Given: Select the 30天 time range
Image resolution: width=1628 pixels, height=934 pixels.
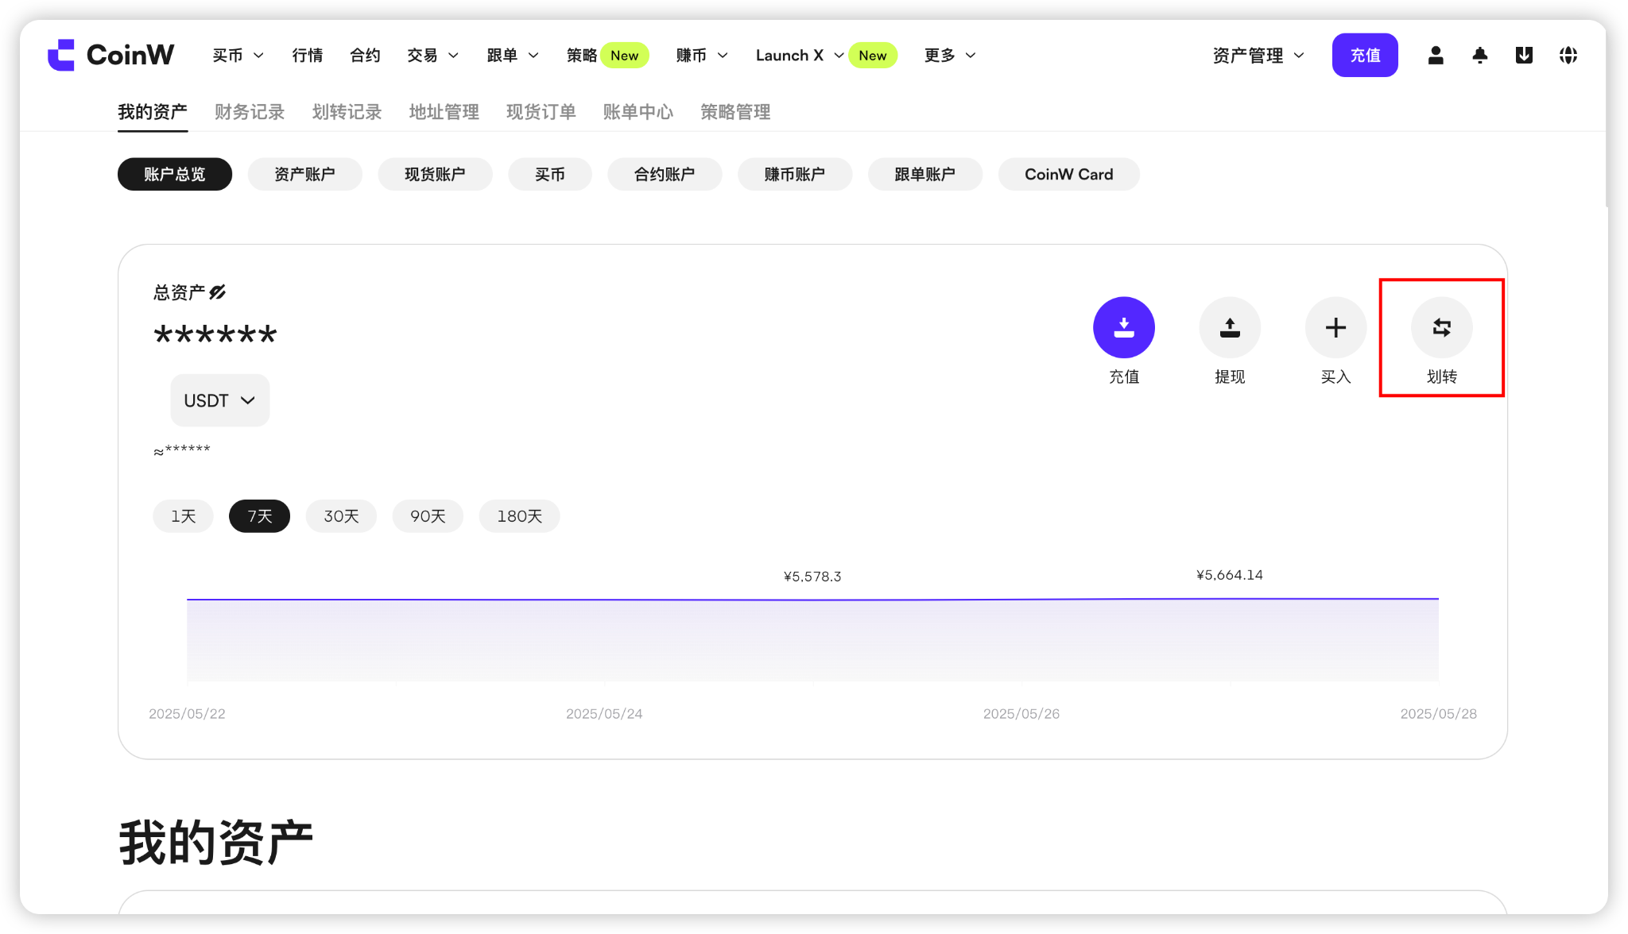Looking at the screenshot, I should [x=341, y=516].
